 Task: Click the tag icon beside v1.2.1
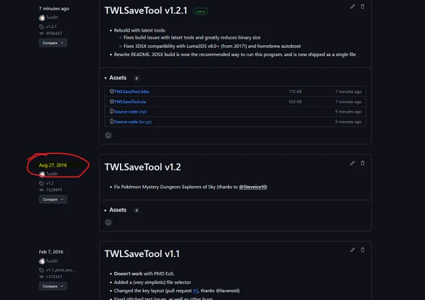pyautogui.click(x=41, y=27)
